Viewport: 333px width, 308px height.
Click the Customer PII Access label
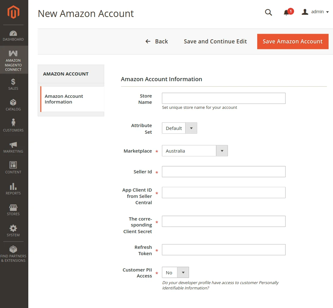pyautogui.click(x=137, y=273)
